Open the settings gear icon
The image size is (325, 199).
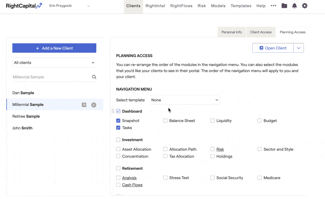point(305,6)
